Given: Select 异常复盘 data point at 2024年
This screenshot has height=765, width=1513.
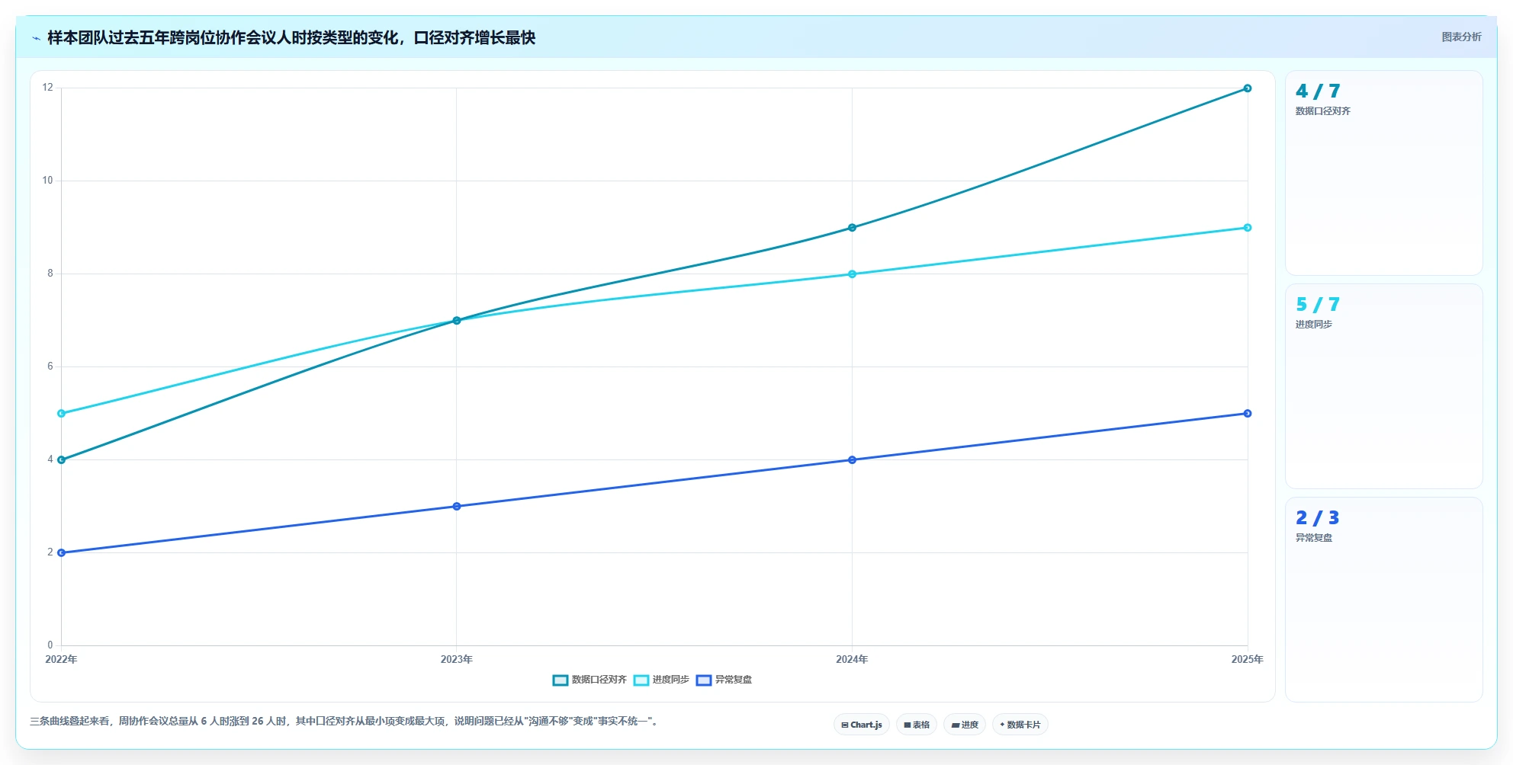Looking at the screenshot, I should [852, 460].
